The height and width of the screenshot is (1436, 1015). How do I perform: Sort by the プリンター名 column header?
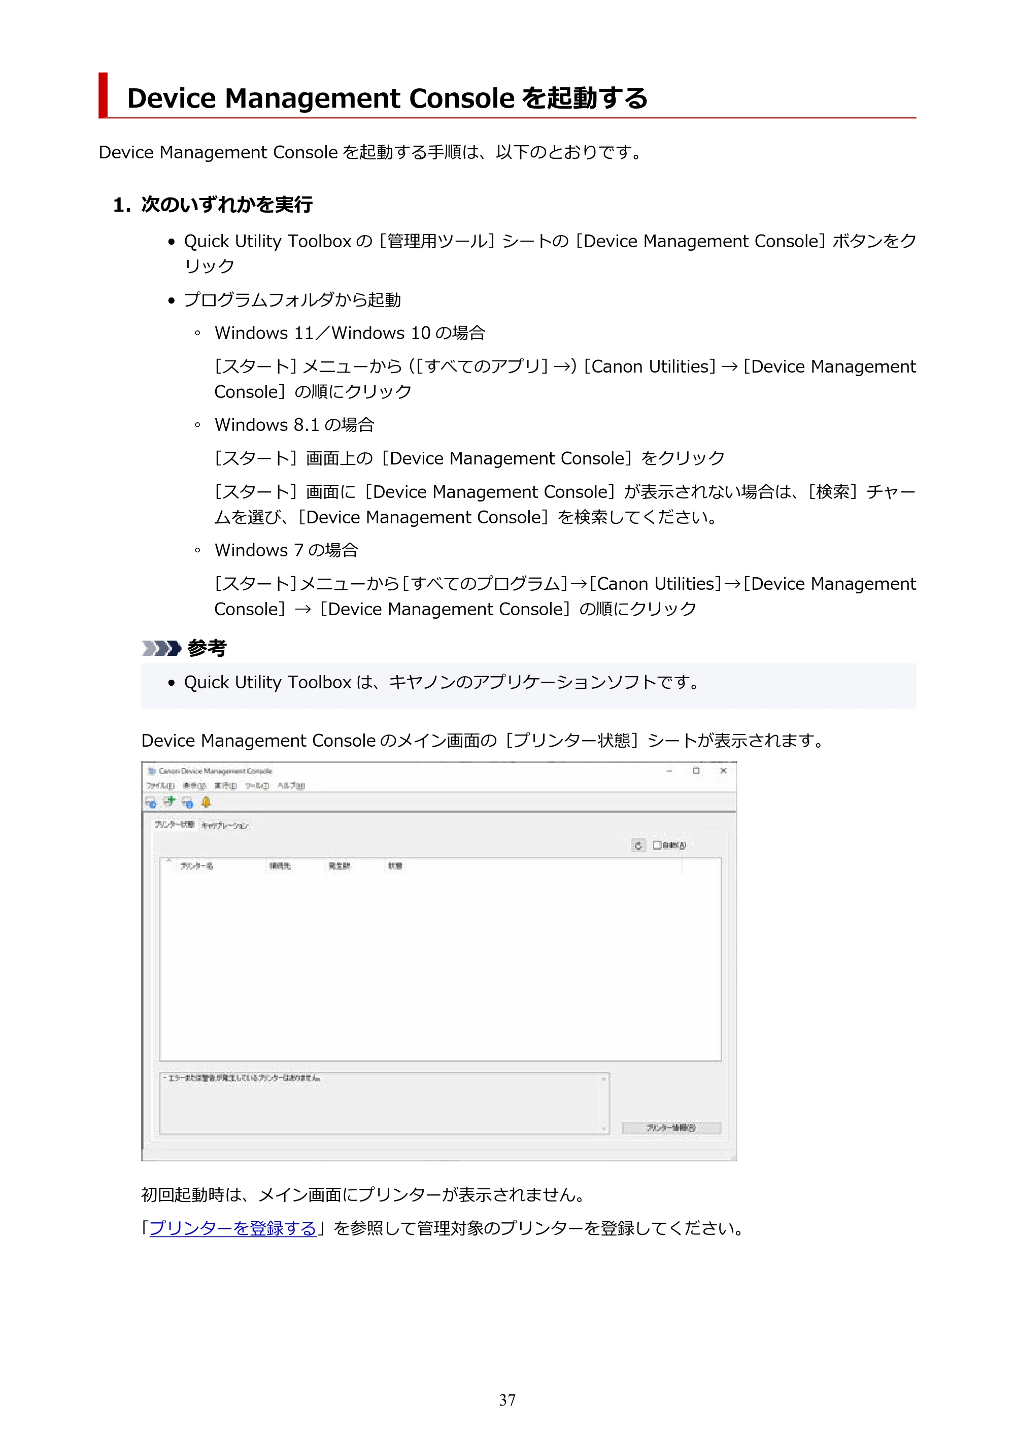(196, 865)
